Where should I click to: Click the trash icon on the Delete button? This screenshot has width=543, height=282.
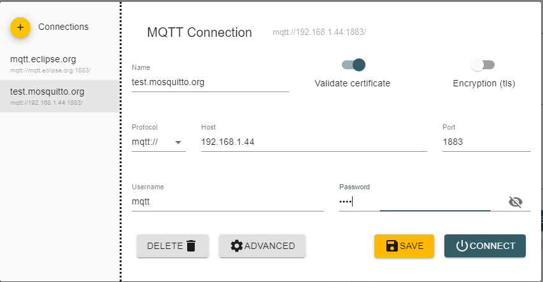click(191, 246)
